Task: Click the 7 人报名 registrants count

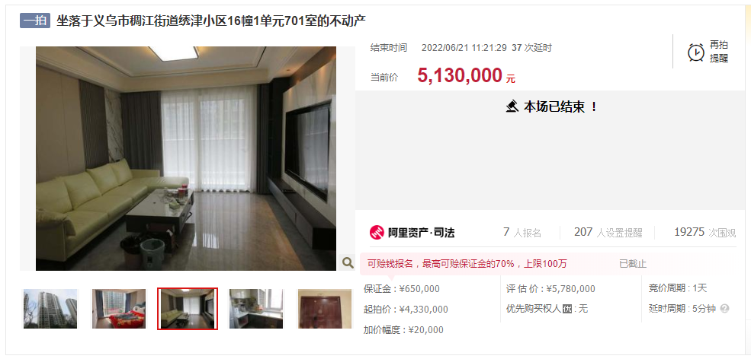Action: point(522,232)
